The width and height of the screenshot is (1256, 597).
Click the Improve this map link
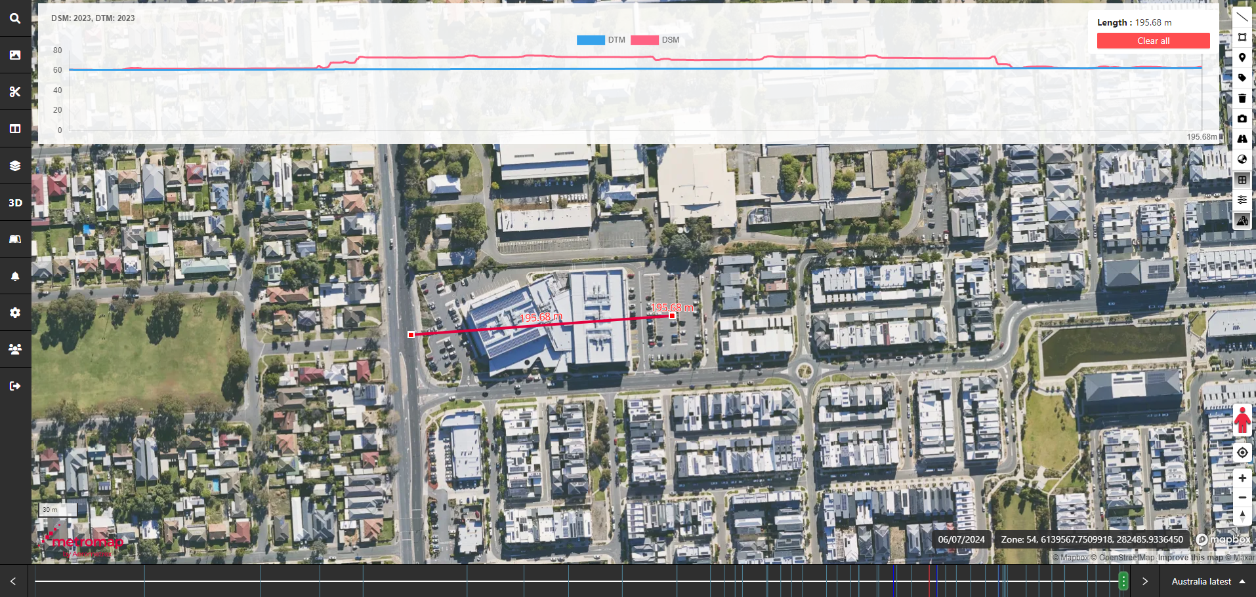point(1191,558)
